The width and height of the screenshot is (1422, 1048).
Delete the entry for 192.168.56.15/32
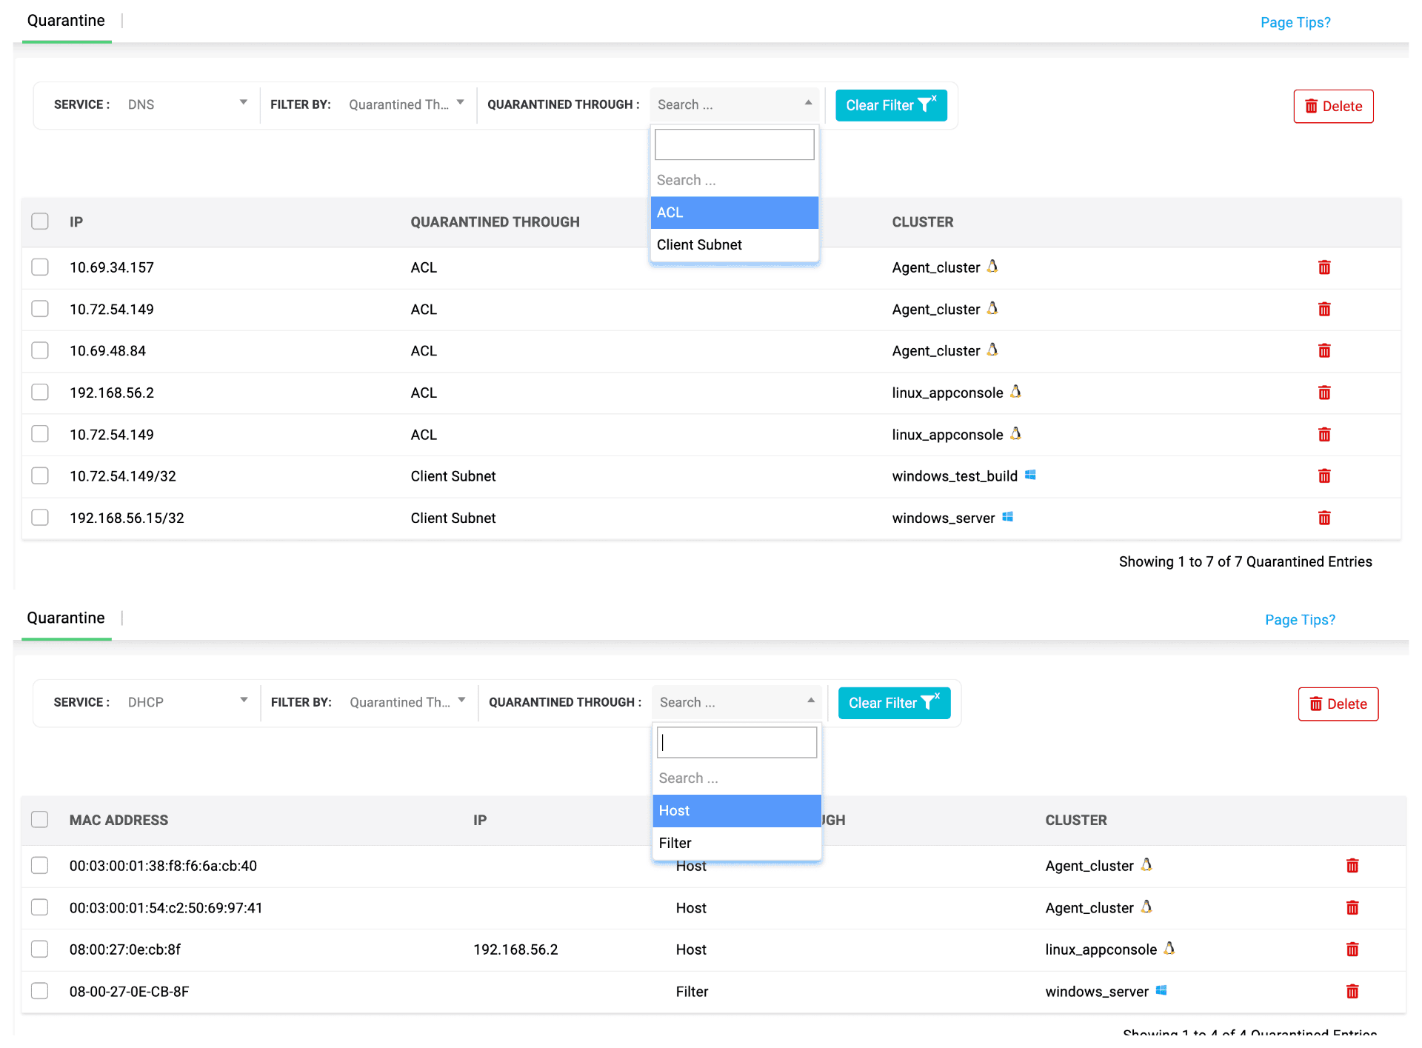[x=1324, y=518]
